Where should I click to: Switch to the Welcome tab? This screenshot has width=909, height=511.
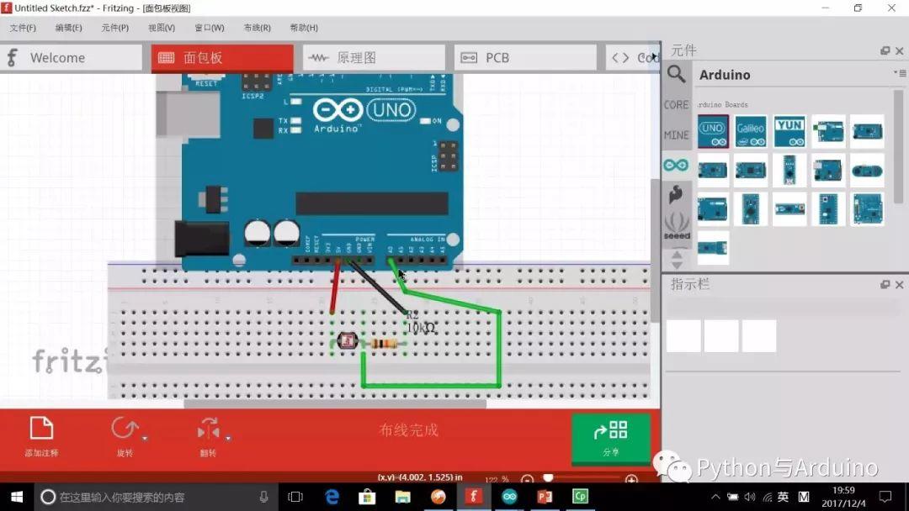(x=71, y=58)
